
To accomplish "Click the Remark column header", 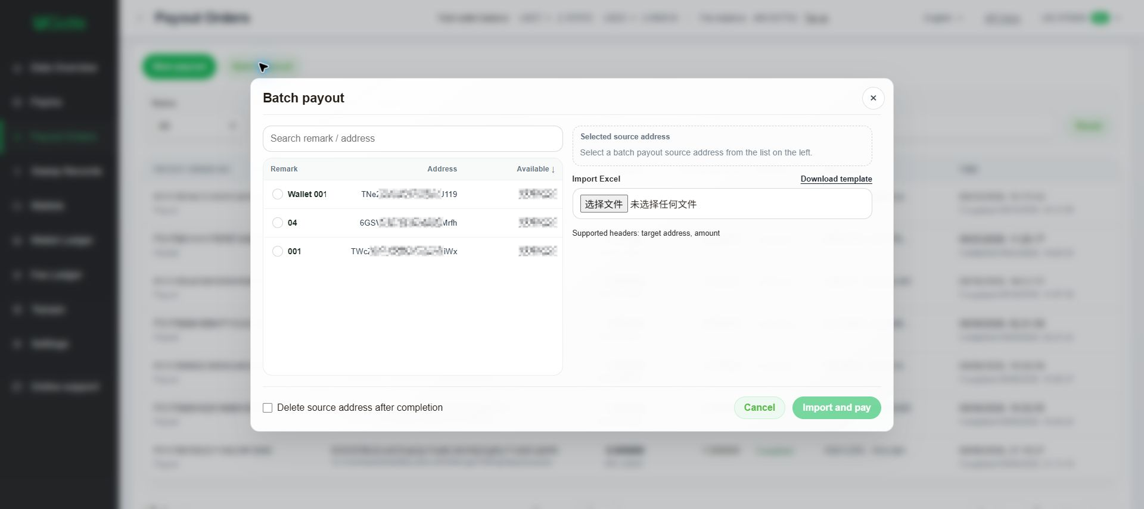I will [x=284, y=169].
